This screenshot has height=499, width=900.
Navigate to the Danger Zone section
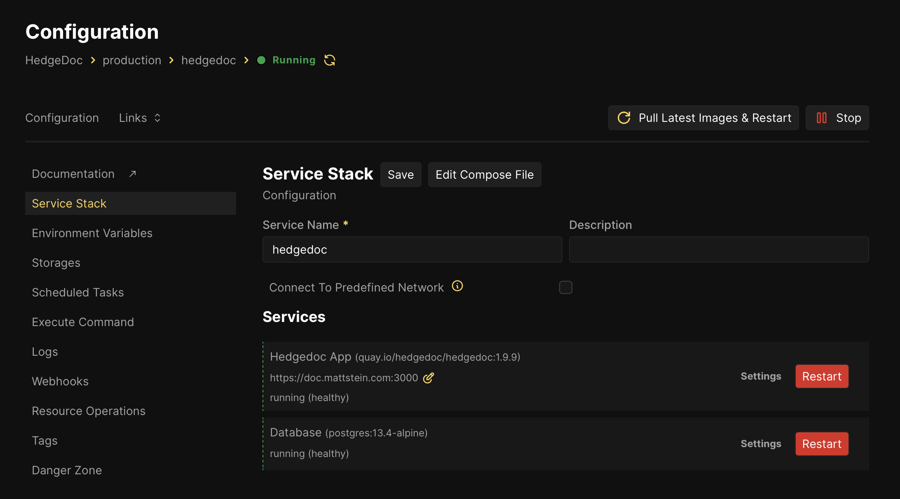pos(67,470)
